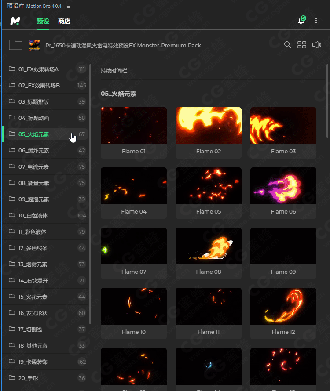
Task: Click the Motion Bro logo
Action: [15, 21]
